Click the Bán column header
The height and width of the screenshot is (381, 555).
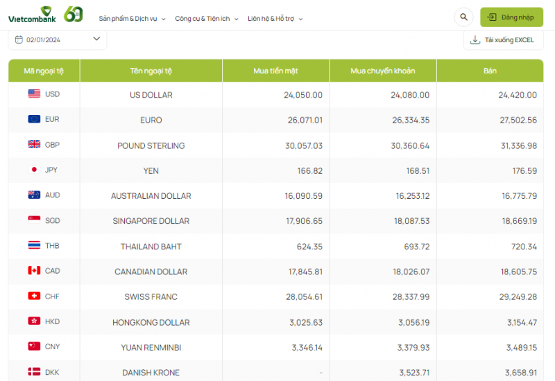tap(490, 71)
